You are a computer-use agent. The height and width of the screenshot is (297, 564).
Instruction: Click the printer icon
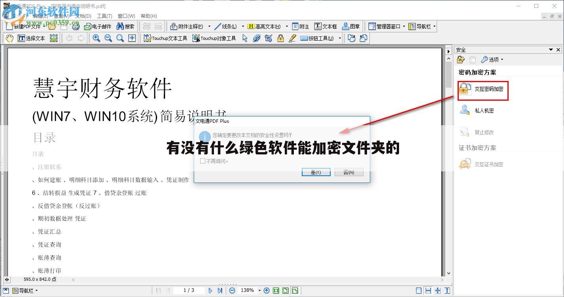pyautogui.click(x=76, y=26)
